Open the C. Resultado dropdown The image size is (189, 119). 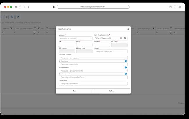(93, 64)
